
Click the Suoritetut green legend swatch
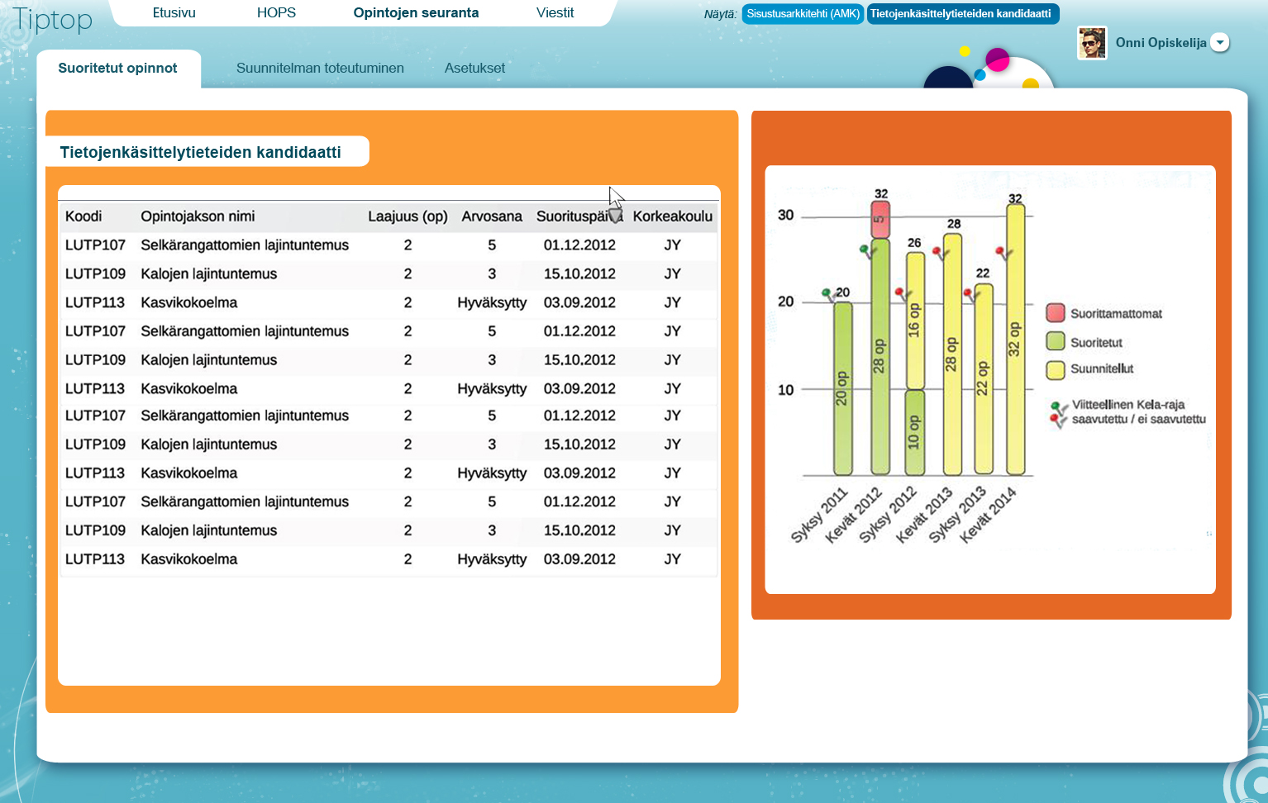[1055, 341]
